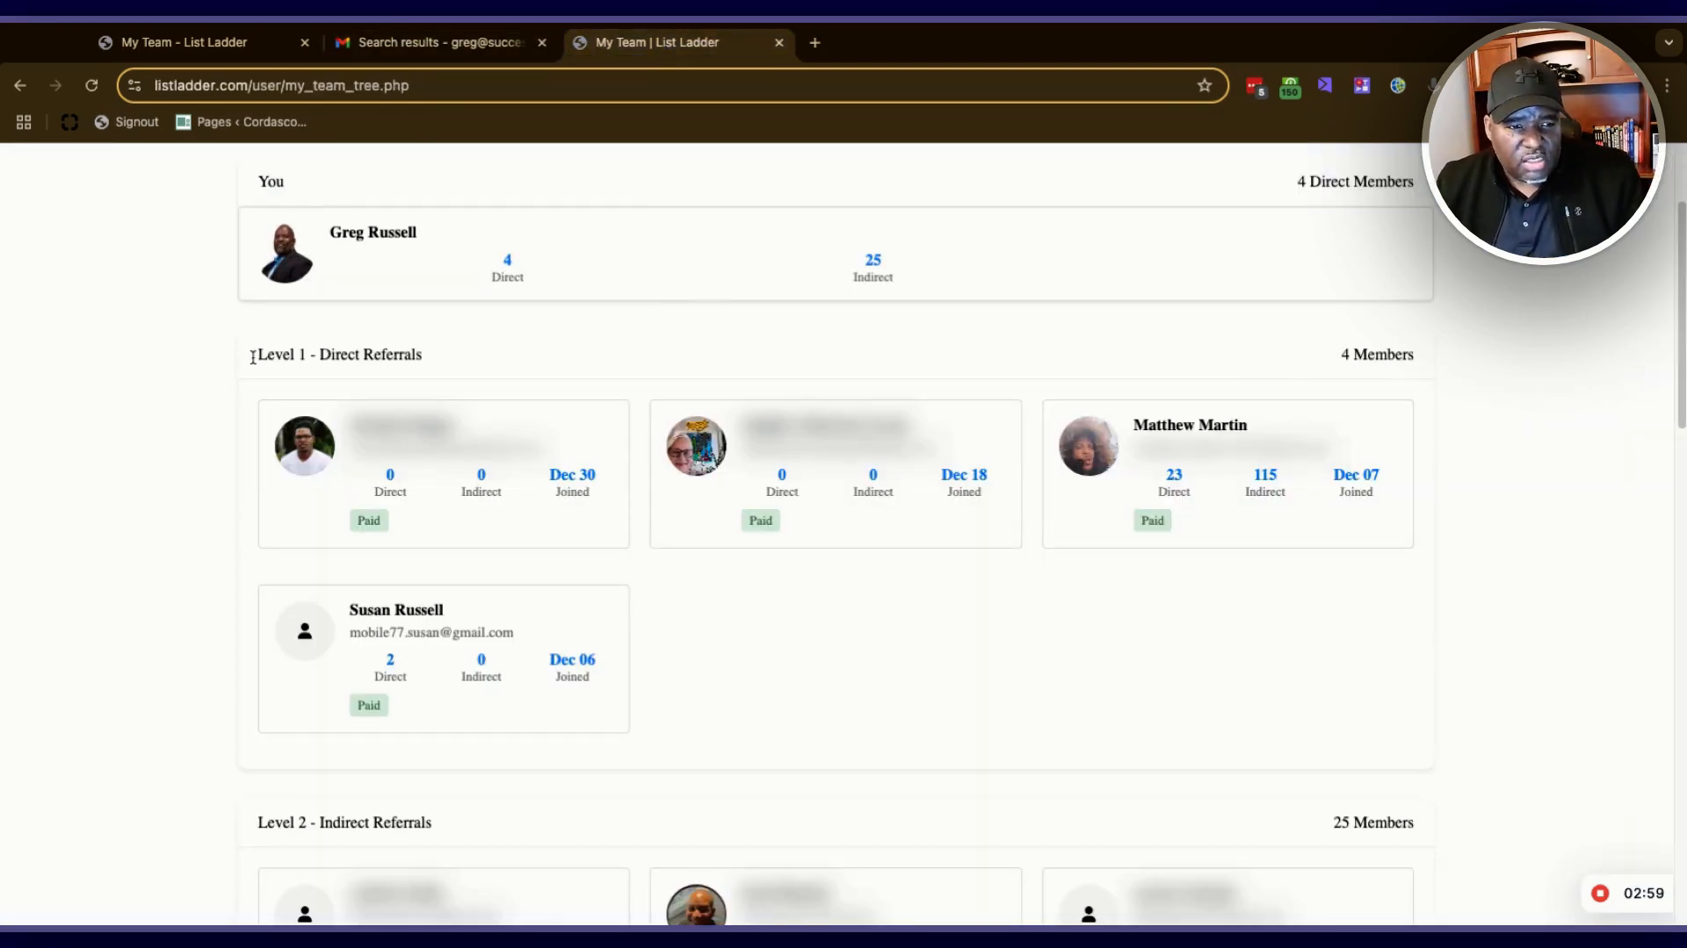Click the Dec 30 joined date

[x=572, y=474]
